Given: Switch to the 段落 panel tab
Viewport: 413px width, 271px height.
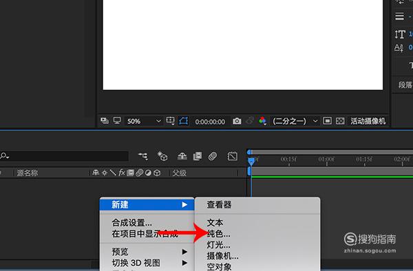Looking at the screenshot, I should click(405, 85).
